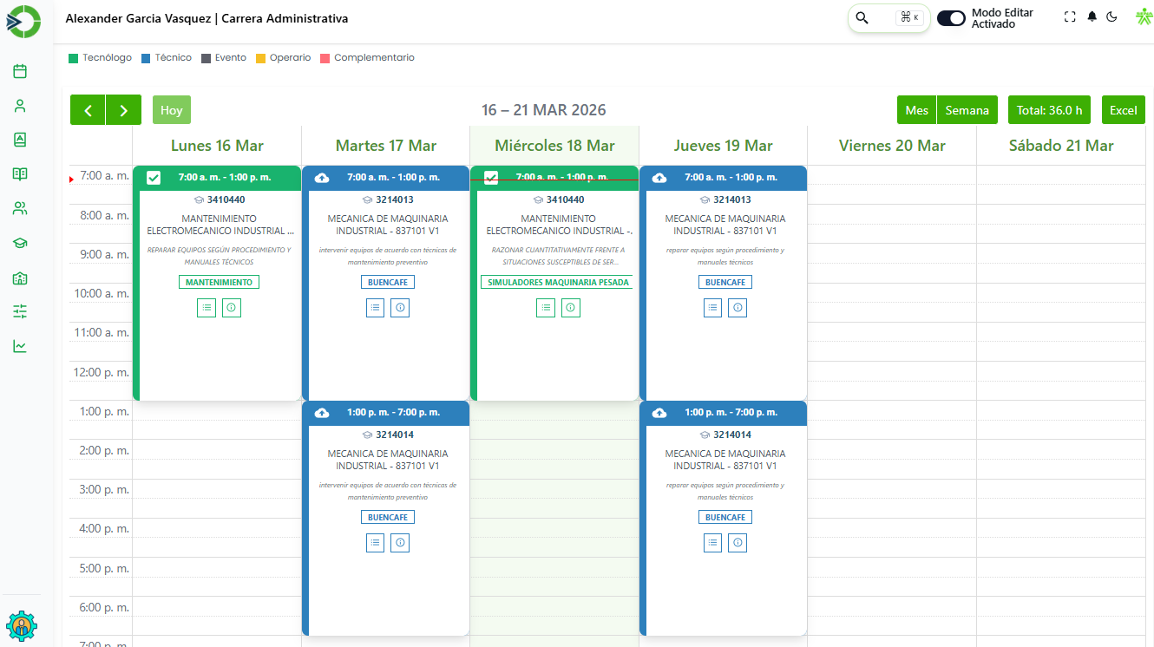This screenshot has width=1154, height=647.
Task: Click the Hoy button to go to today
Action: [x=171, y=110]
